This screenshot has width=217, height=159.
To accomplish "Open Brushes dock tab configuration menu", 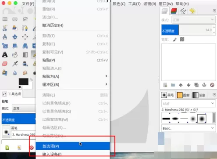I will (x=214, y=95).
